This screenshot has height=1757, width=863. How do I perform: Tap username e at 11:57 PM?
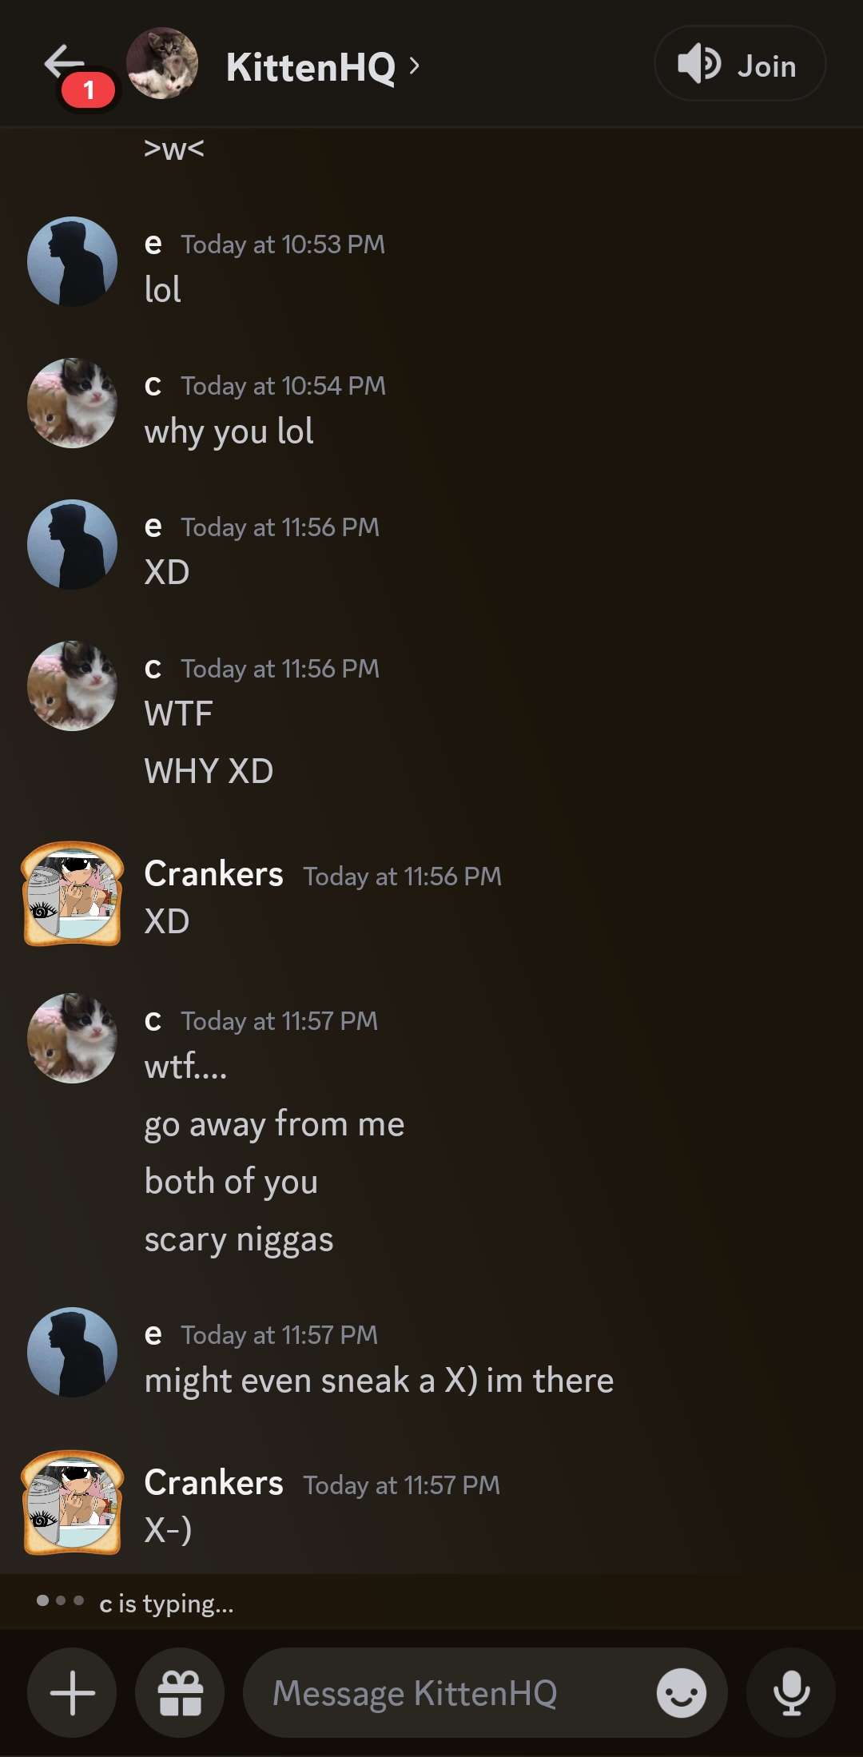click(x=153, y=1334)
